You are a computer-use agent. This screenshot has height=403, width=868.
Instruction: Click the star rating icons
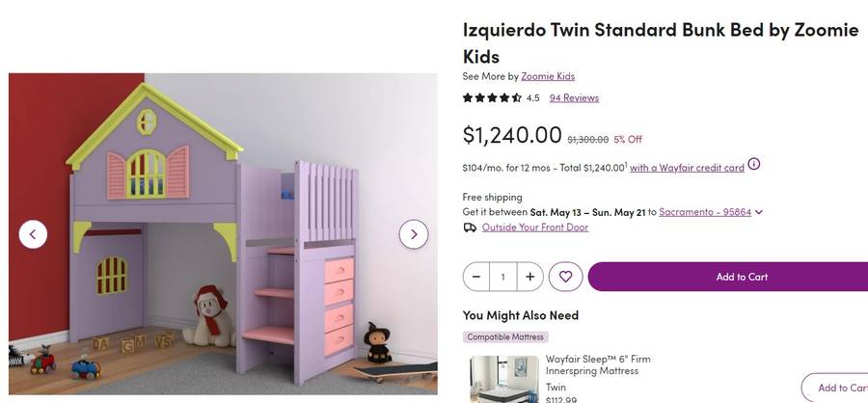pyautogui.click(x=492, y=98)
